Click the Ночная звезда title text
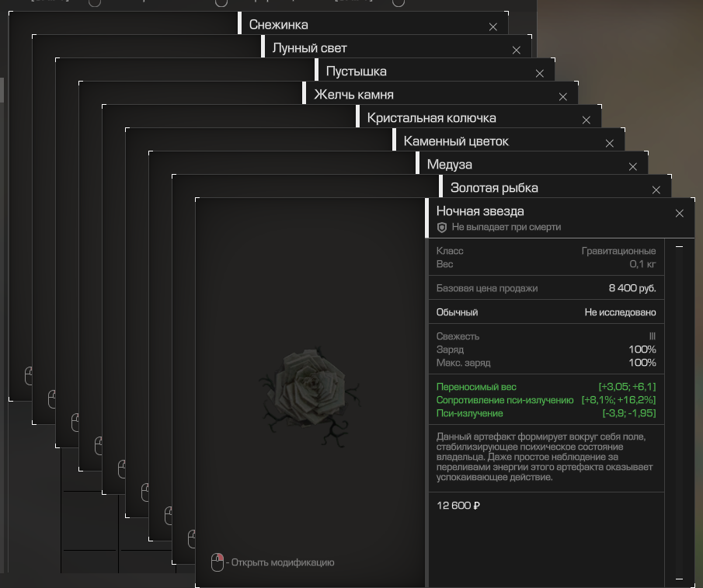This screenshot has height=588, width=703. click(x=480, y=211)
